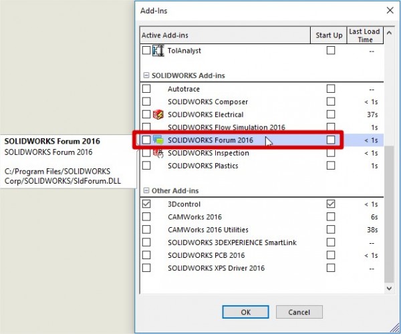Check 3DEXPERIENCE SmartLink Start Up box
The width and height of the screenshot is (401, 334).
tap(331, 242)
